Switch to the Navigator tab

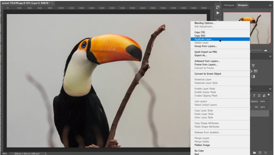pos(243,5)
